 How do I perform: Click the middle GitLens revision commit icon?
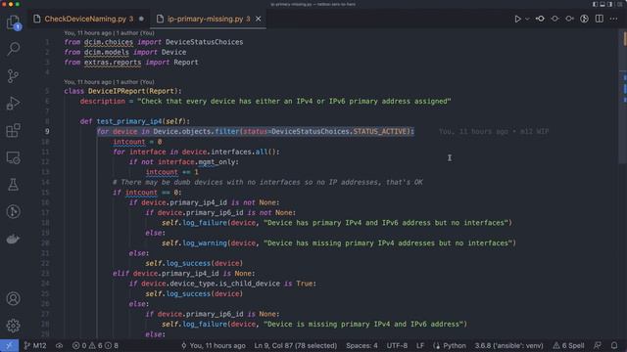(x=555, y=19)
